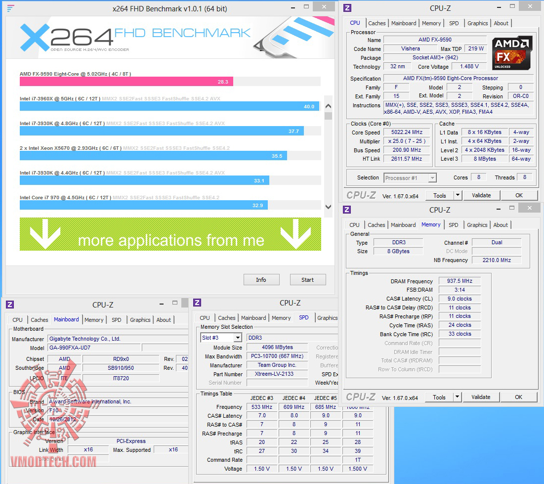This screenshot has height=484, width=544.
Task: Open the Processor #1 selection dropdown
Action: [432, 178]
